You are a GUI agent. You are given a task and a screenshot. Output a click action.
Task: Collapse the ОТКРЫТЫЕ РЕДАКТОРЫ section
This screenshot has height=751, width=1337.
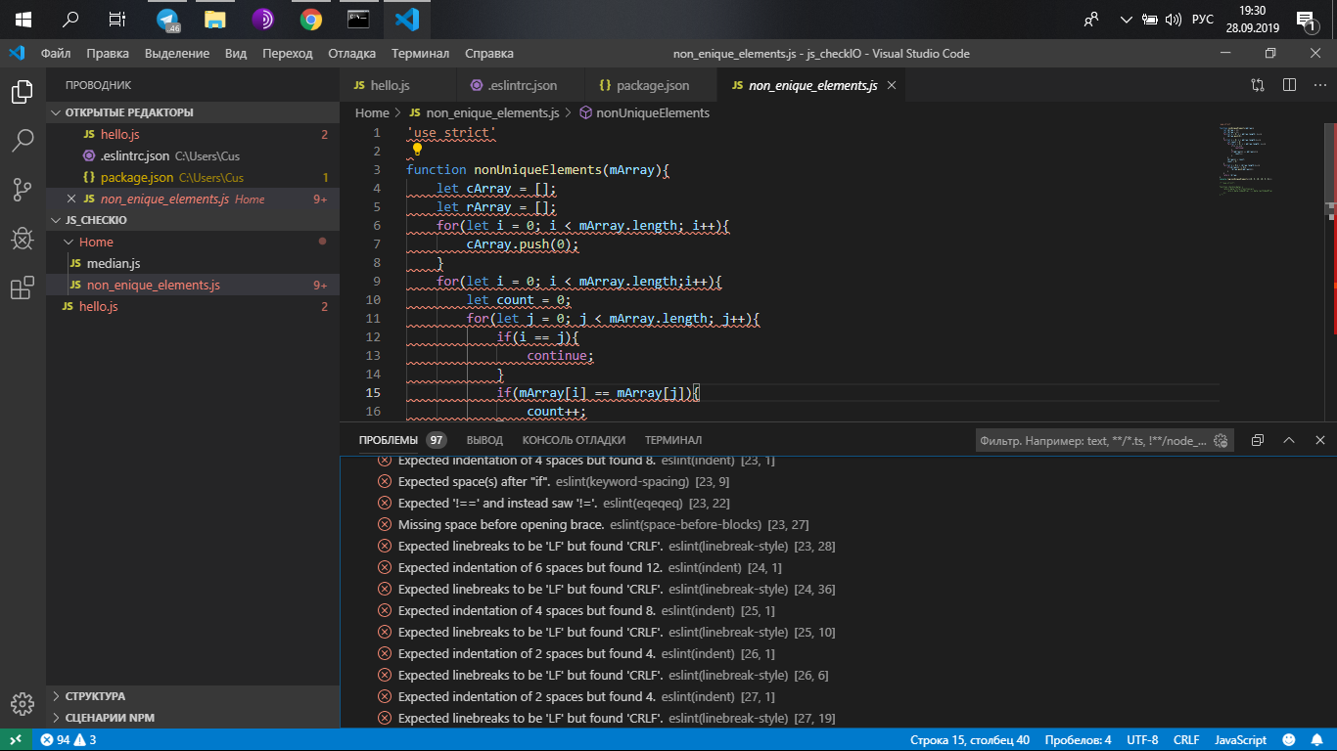[193, 112]
